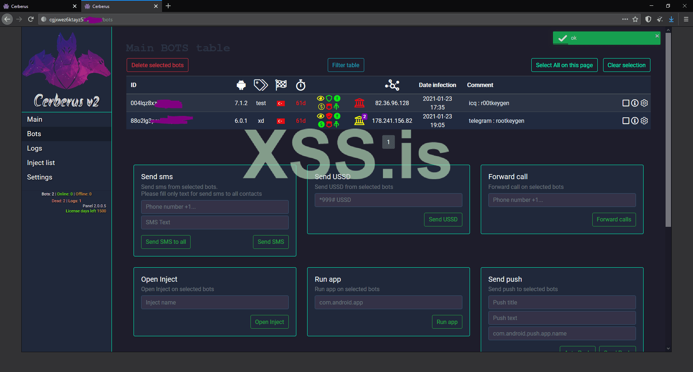Click the green dollar icon in the xd row
Viewport: 693px width, 372px height.
click(321, 125)
